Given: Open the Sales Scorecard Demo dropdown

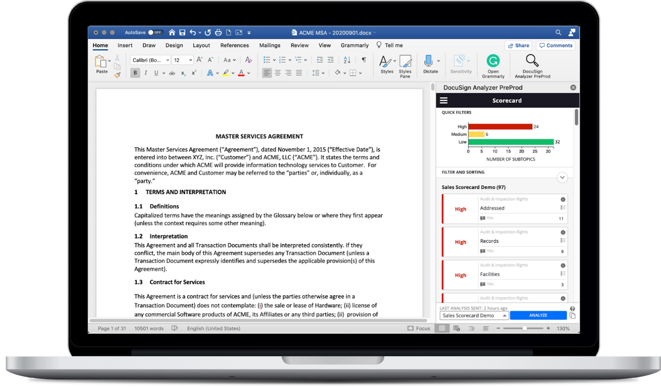Looking at the screenshot, I should 473,315.
